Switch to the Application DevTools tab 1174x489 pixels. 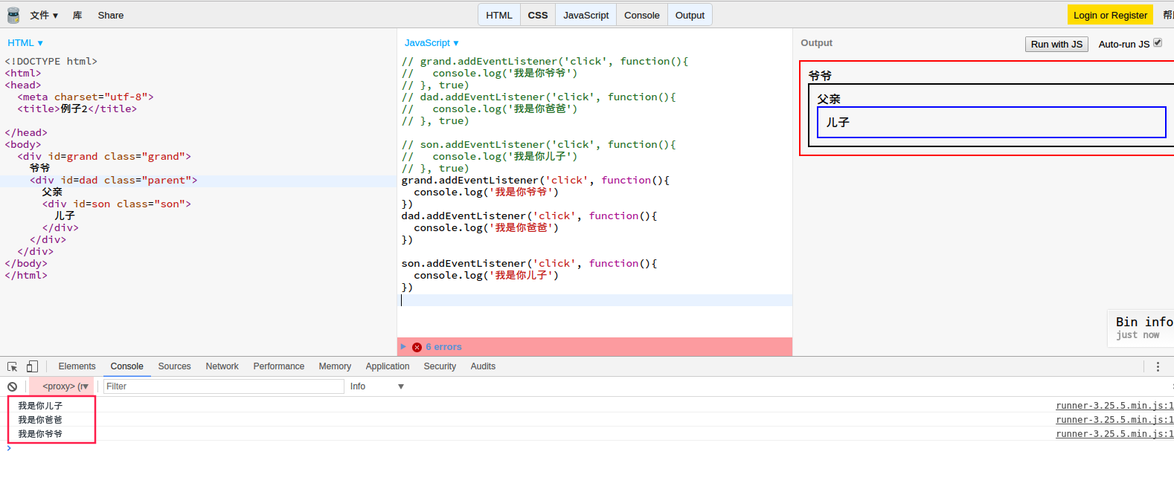point(388,366)
